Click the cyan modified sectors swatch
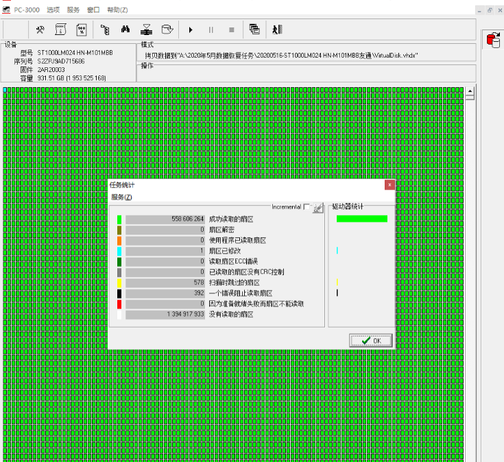The height and width of the screenshot is (462, 504). click(x=119, y=252)
